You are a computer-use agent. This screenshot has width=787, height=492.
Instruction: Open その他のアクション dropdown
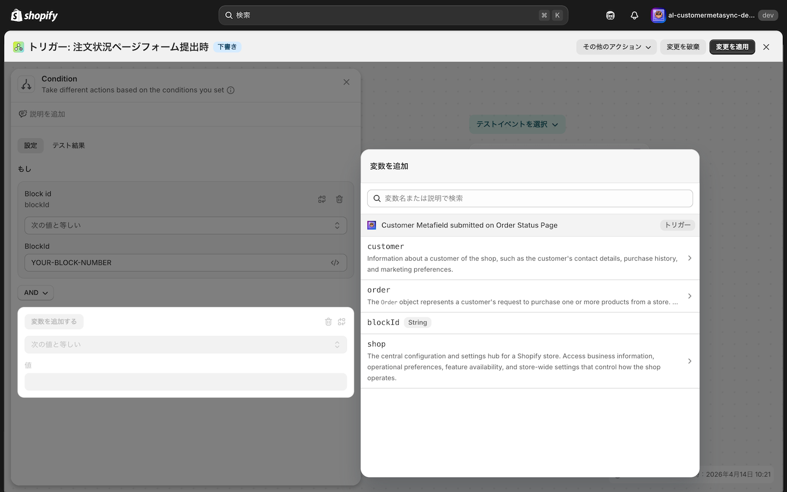point(616,47)
